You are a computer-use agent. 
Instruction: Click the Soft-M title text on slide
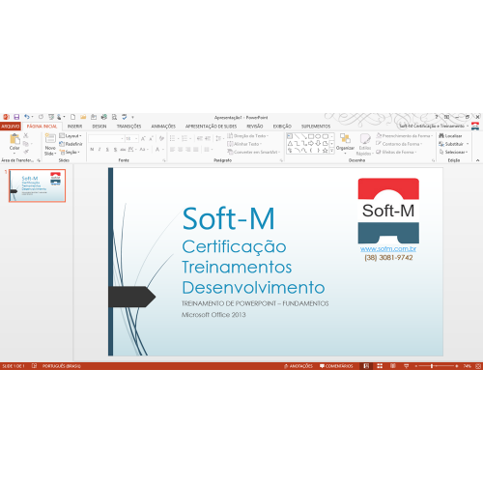click(x=228, y=219)
